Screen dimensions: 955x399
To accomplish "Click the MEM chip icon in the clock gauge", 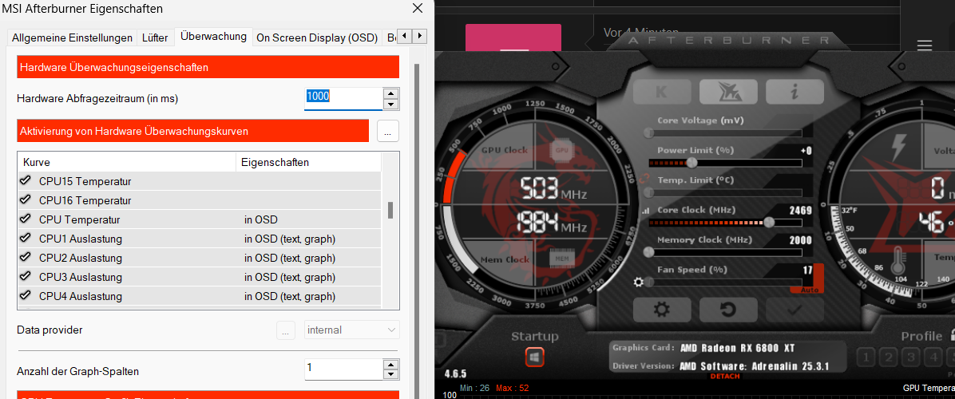I will coord(561,259).
